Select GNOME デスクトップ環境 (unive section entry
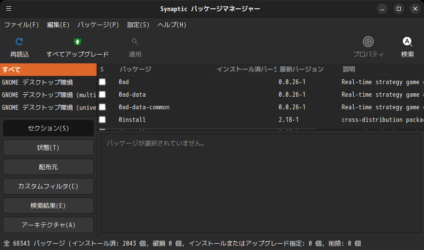Screen dimensions: 424x250 [x=48, y=107]
